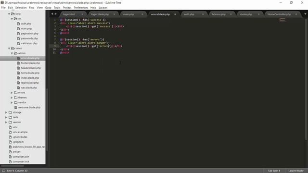Open the Preferences menu
This screenshot has width=308, height=173.
pyautogui.click(x=81, y=8)
